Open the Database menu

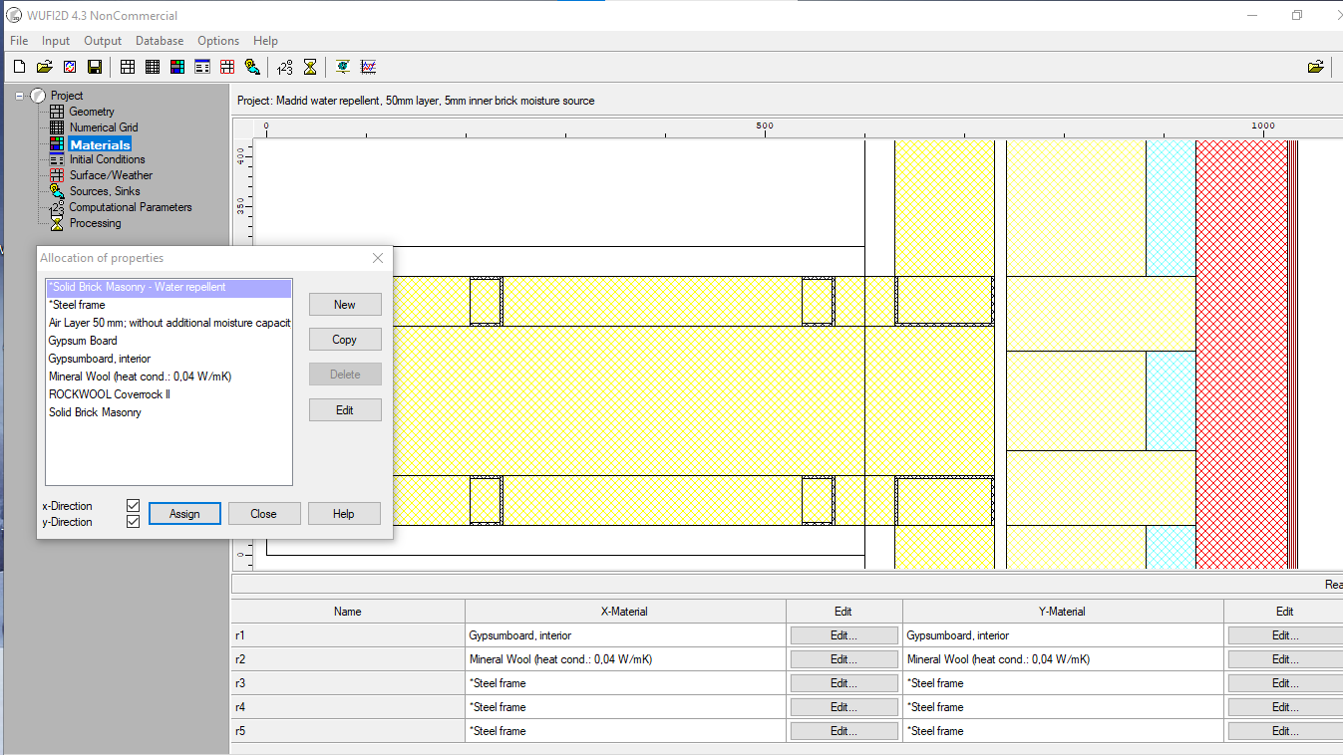[160, 41]
